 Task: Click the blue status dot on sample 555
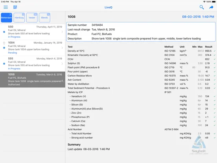pyautogui.click(x=4, y=64)
